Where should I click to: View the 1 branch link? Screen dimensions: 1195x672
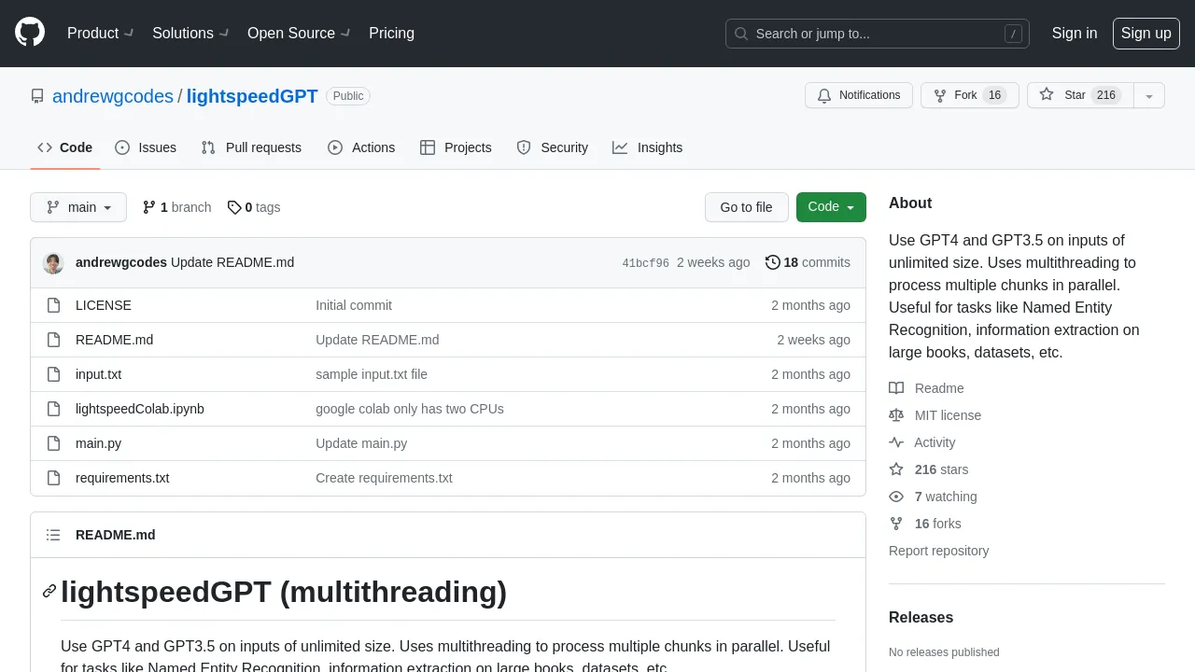tap(177, 207)
